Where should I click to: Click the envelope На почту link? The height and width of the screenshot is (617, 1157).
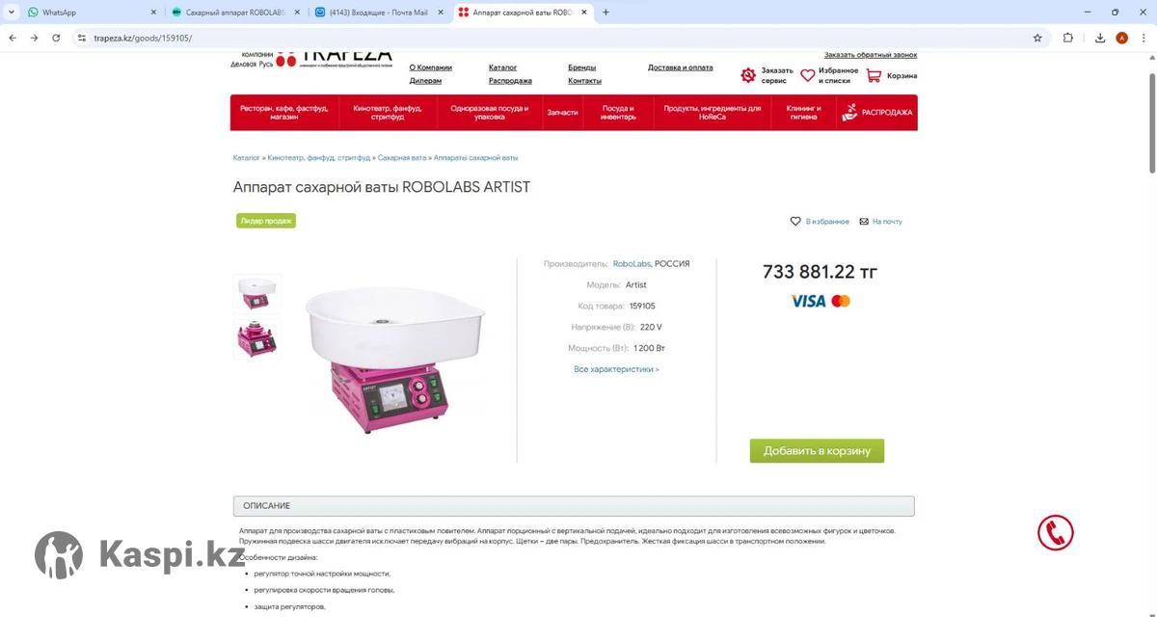[x=880, y=222]
